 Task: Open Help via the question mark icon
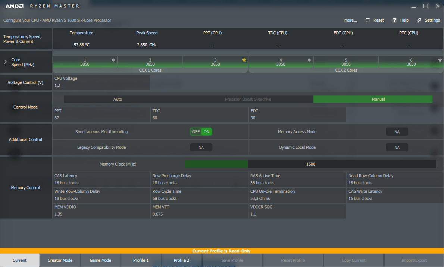tap(394, 20)
